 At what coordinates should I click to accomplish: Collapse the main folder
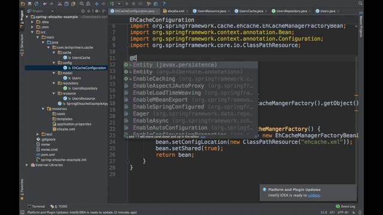tap(38, 37)
